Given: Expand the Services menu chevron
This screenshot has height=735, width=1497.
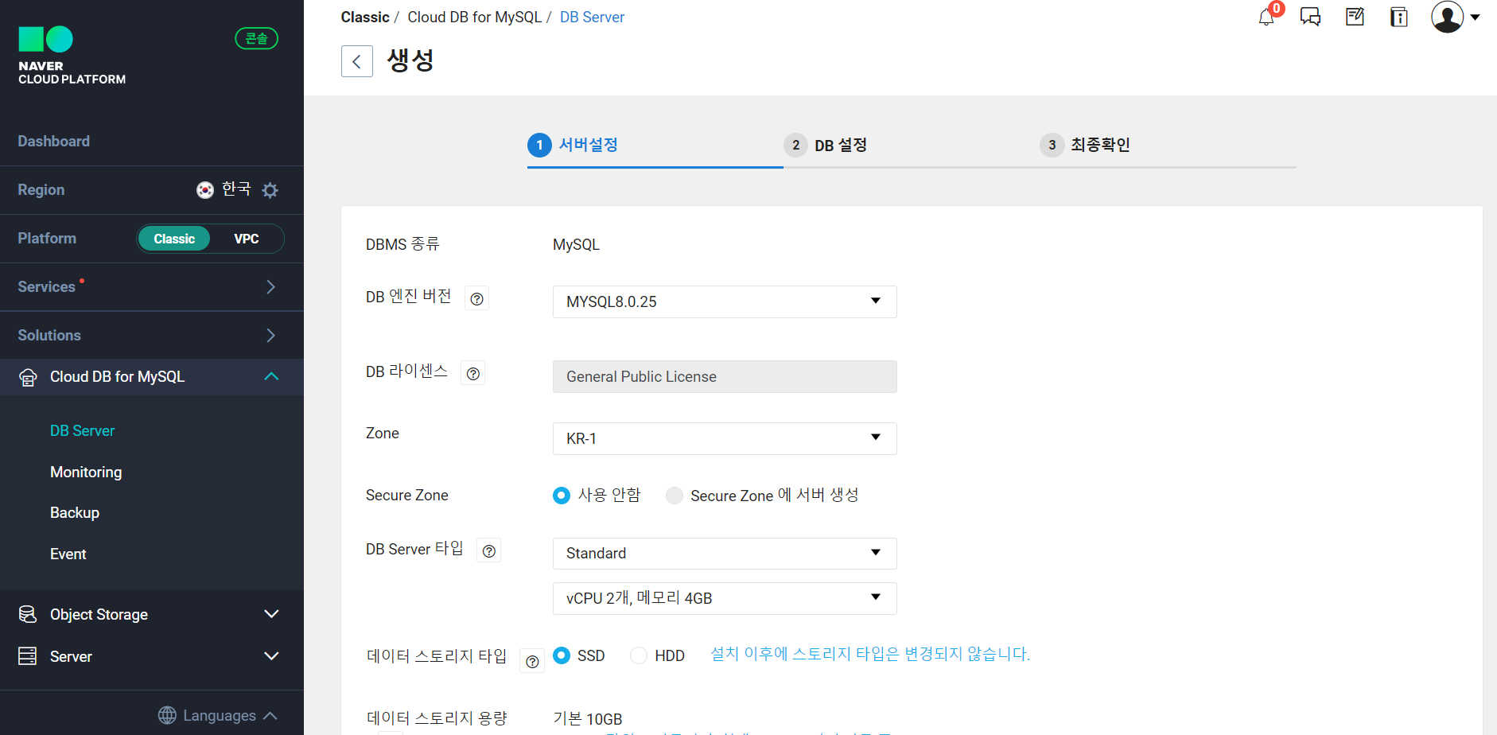Looking at the screenshot, I should [270, 286].
